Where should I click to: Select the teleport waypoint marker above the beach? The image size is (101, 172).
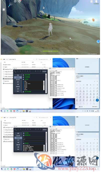click(x=44, y=8)
